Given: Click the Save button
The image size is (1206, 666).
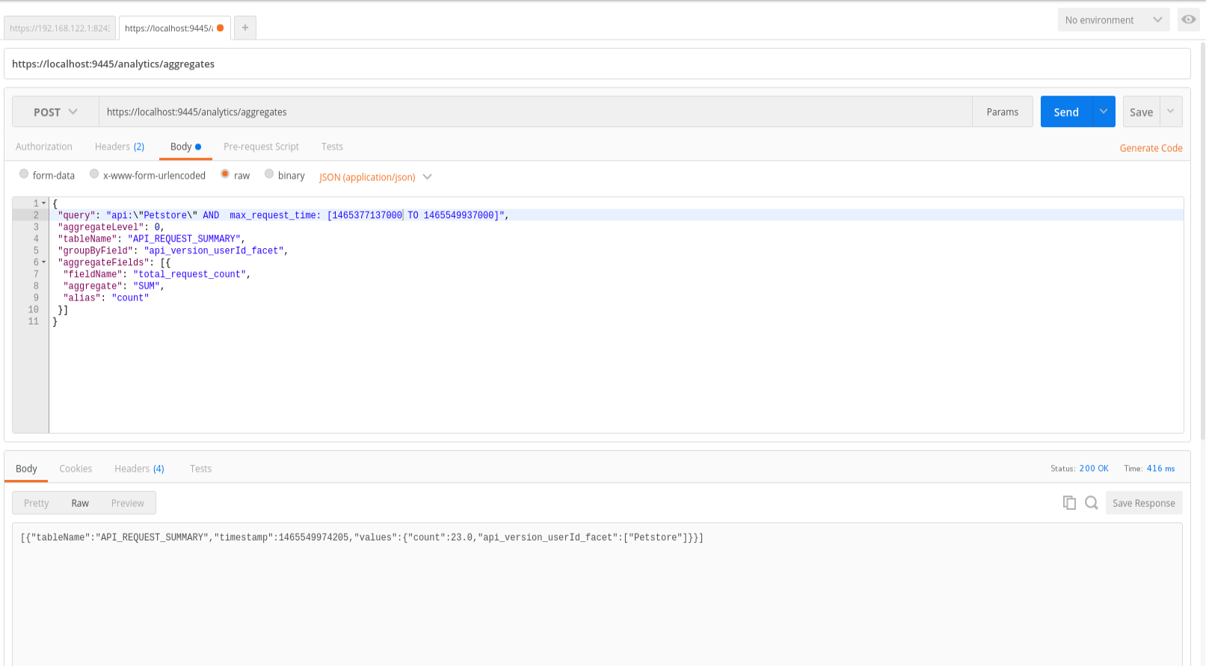Looking at the screenshot, I should coord(1141,111).
